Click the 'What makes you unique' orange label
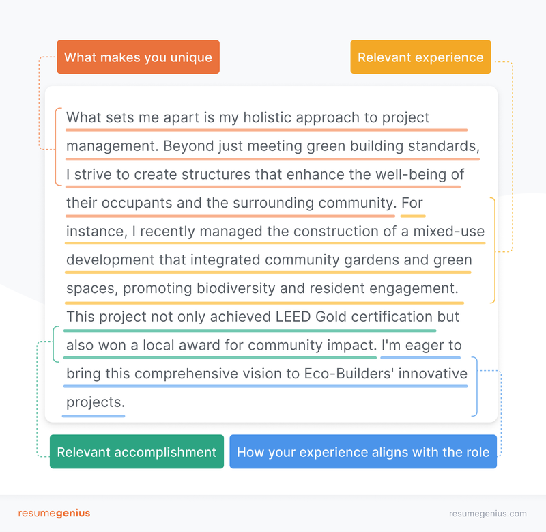 click(x=138, y=57)
